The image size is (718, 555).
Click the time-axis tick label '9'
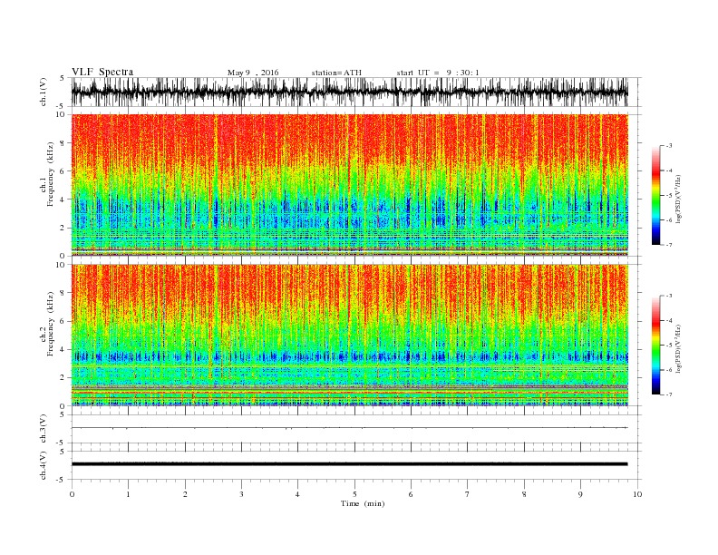click(580, 494)
